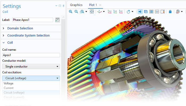Click the lock view icon
Screen dimensions: 186x106
coord(170,12)
